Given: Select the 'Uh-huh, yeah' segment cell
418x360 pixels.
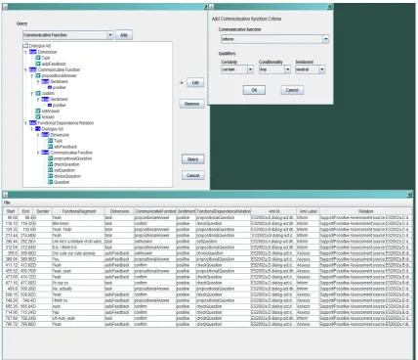Looking at the screenshot, I should click(78, 318).
